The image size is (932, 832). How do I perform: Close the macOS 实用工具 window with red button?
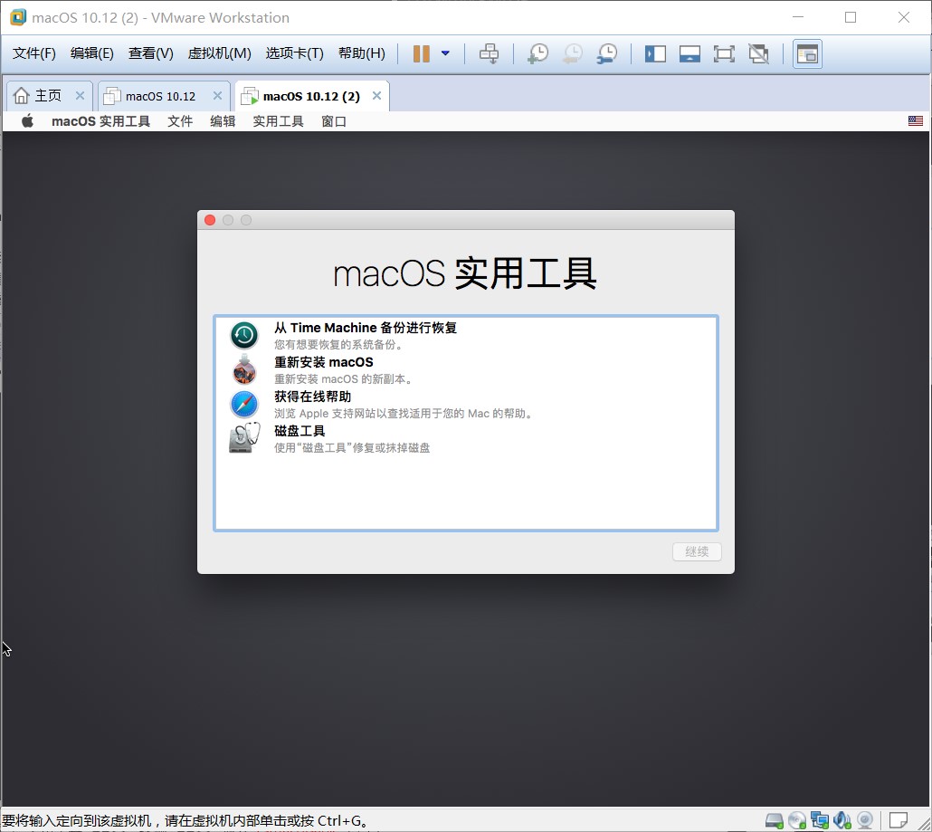pos(210,220)
